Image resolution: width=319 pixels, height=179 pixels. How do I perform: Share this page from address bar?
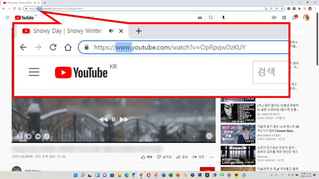[277, 8]
